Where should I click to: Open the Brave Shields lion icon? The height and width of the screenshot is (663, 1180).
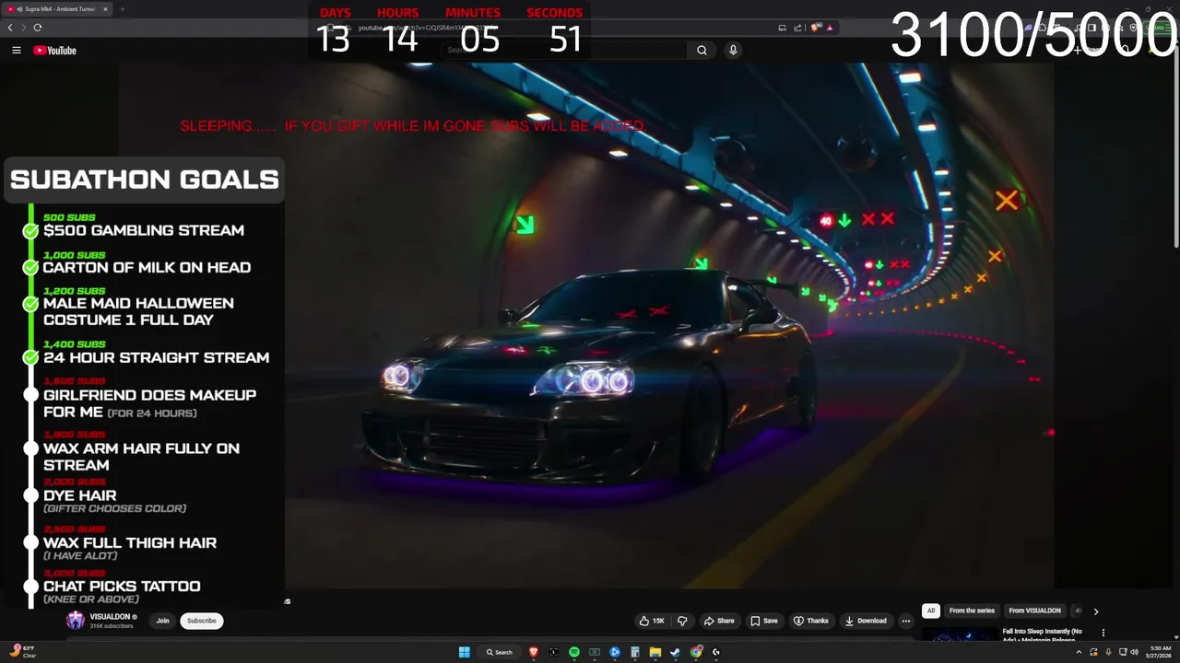[x=816, y=28]
